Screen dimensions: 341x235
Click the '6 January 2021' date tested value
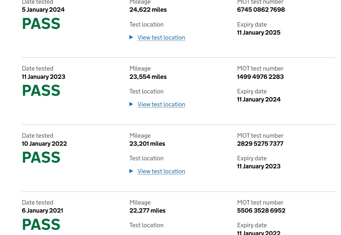(x=43, y=211)
